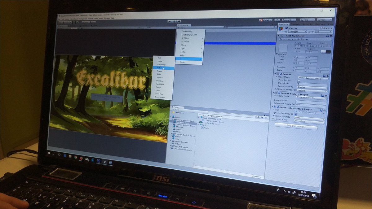Open Photoshop from the taskbar
Viewport: 372px width, 209px height.
(99, 161)
